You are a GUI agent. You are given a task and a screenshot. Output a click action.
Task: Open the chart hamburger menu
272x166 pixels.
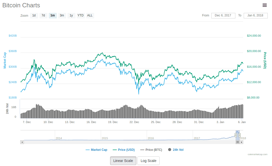coord(265,5)
